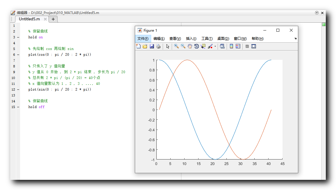This screenshot has width=336, height=190.
Task: Insert Colorbar via toolbar icon
Action: click(231, 46)
